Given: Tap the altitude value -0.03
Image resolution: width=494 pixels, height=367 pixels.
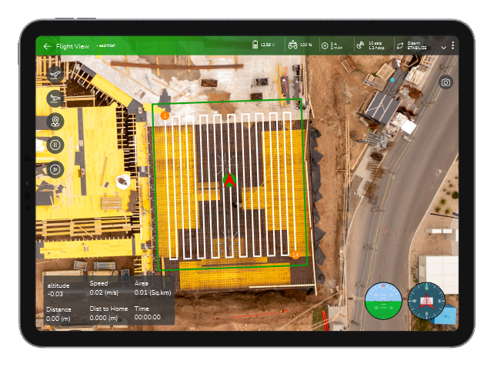Looking at the screenshot, I should click(x=55, y=294).
